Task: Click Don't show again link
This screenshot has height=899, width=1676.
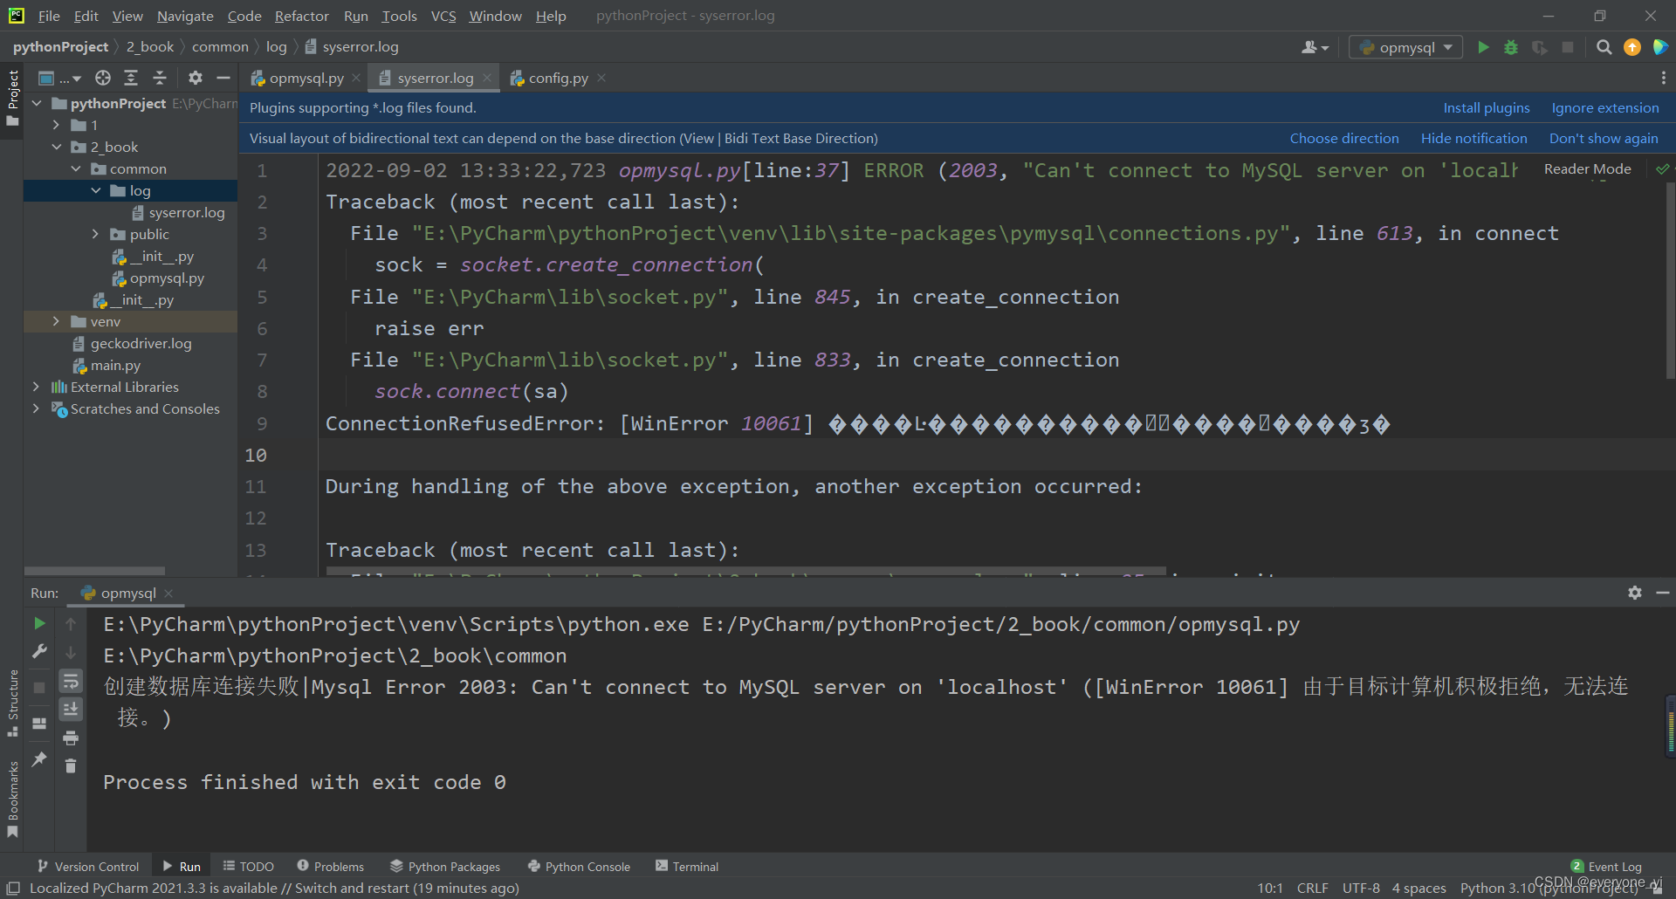Action: tap(1604, 138)
